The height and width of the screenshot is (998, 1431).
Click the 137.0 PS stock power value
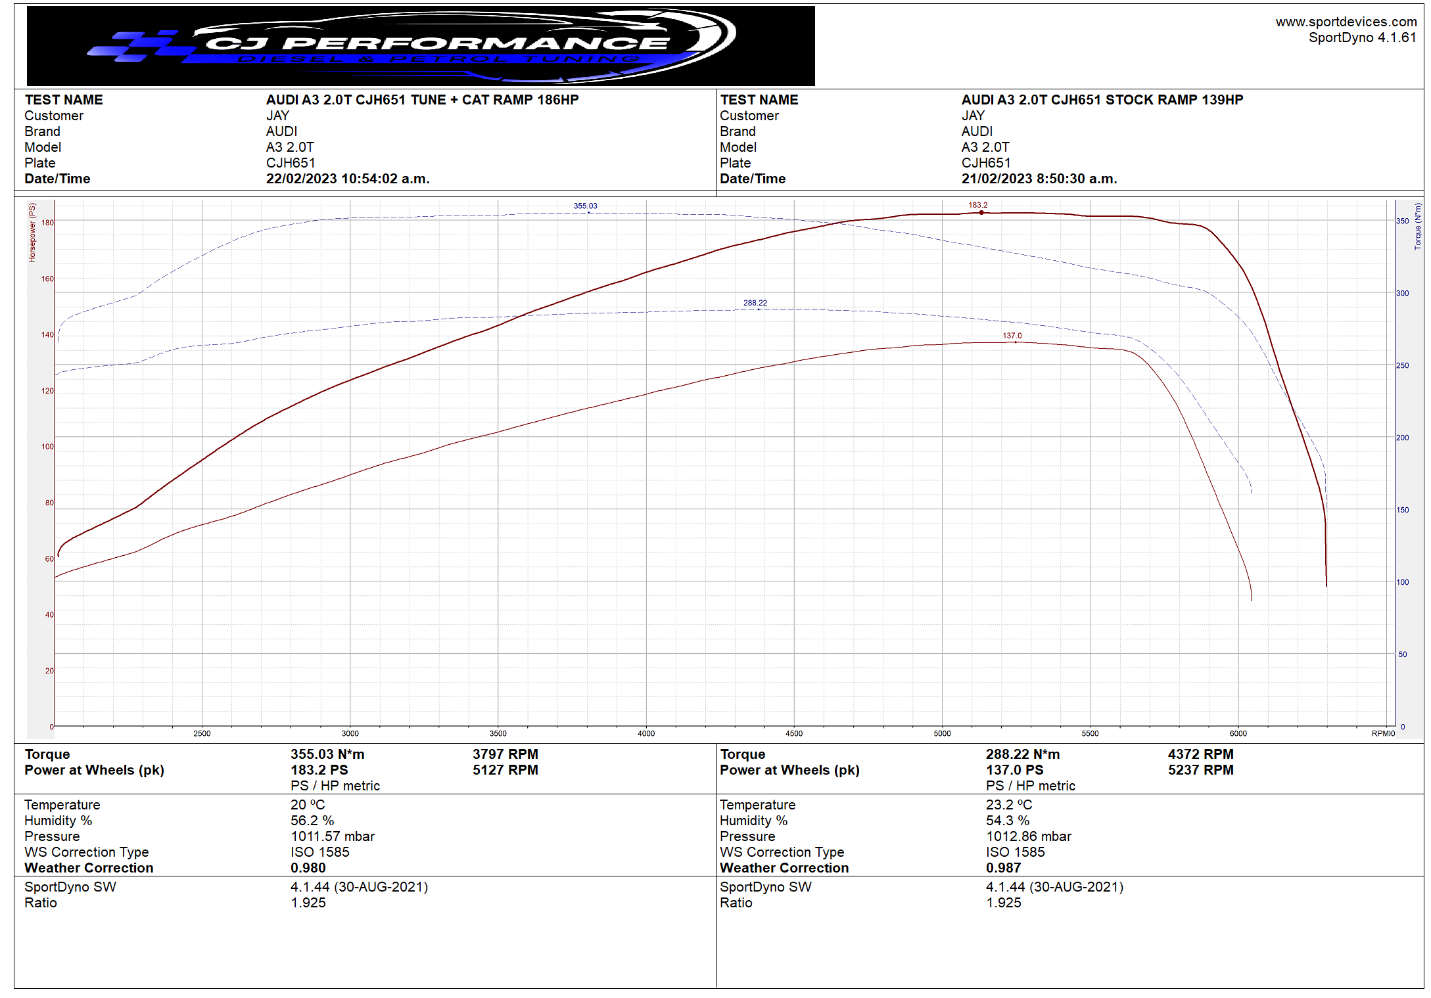(x=1014, y=770)
